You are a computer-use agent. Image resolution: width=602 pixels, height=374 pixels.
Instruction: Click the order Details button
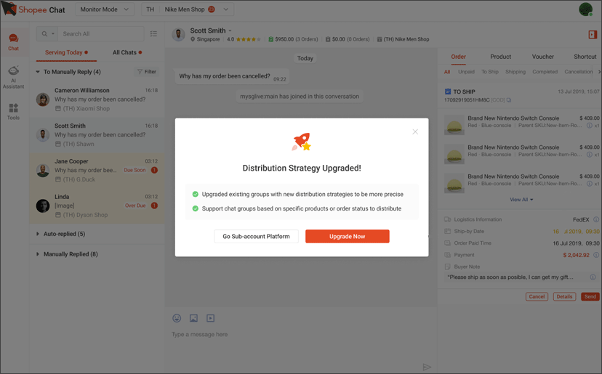click(564, 296)
